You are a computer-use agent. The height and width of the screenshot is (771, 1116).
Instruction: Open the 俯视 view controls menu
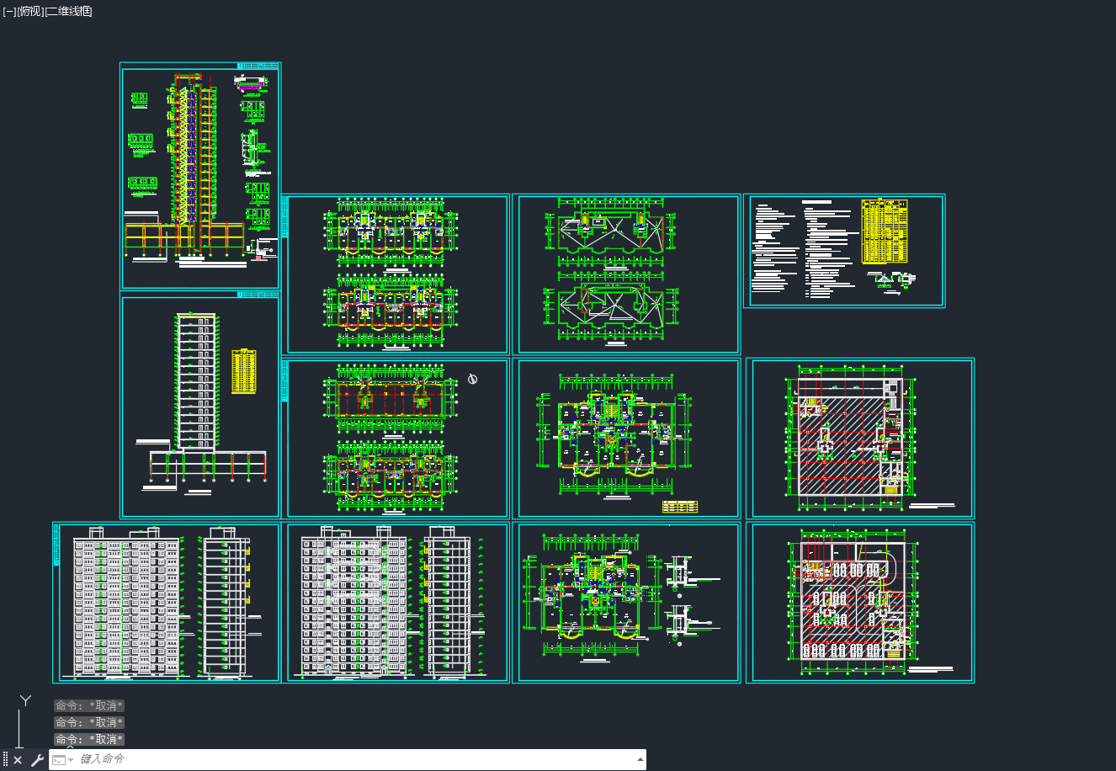(29, 11)
